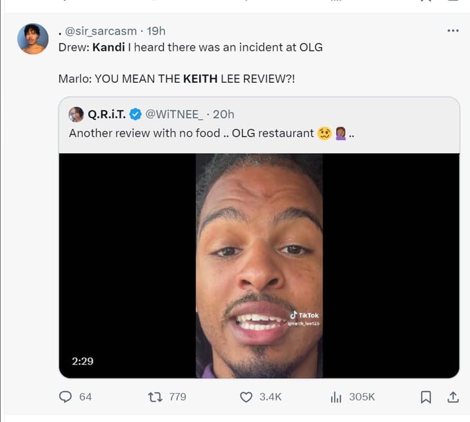Click the Q.R.i.T. display name
The height and width of the screenshot is (422, 470).
[x=106, y=114]
